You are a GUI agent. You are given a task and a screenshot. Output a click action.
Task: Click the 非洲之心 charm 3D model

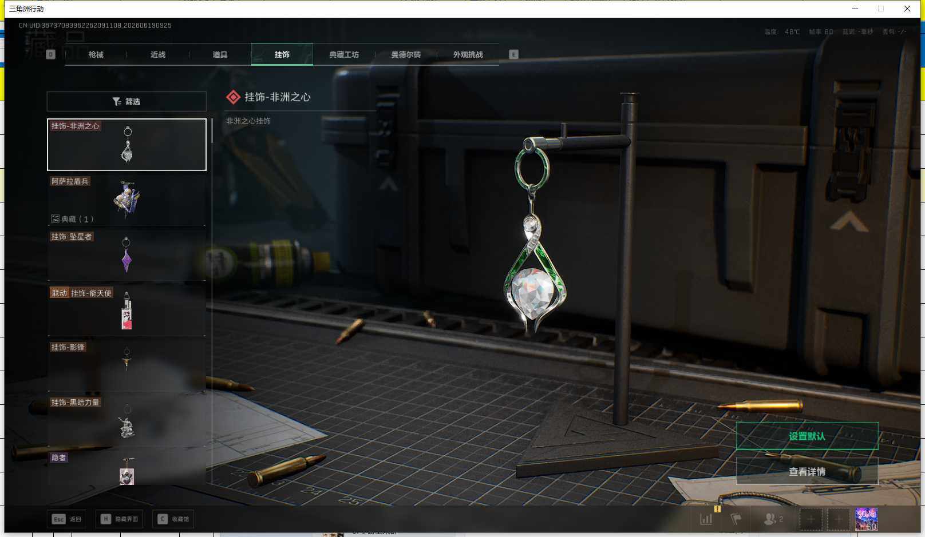tap(535, 237)
